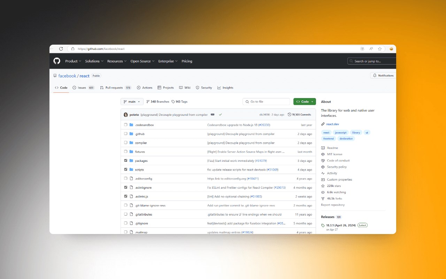Reload the page with refresh icon
Screen dimensions: 446x279
[61, 49]
